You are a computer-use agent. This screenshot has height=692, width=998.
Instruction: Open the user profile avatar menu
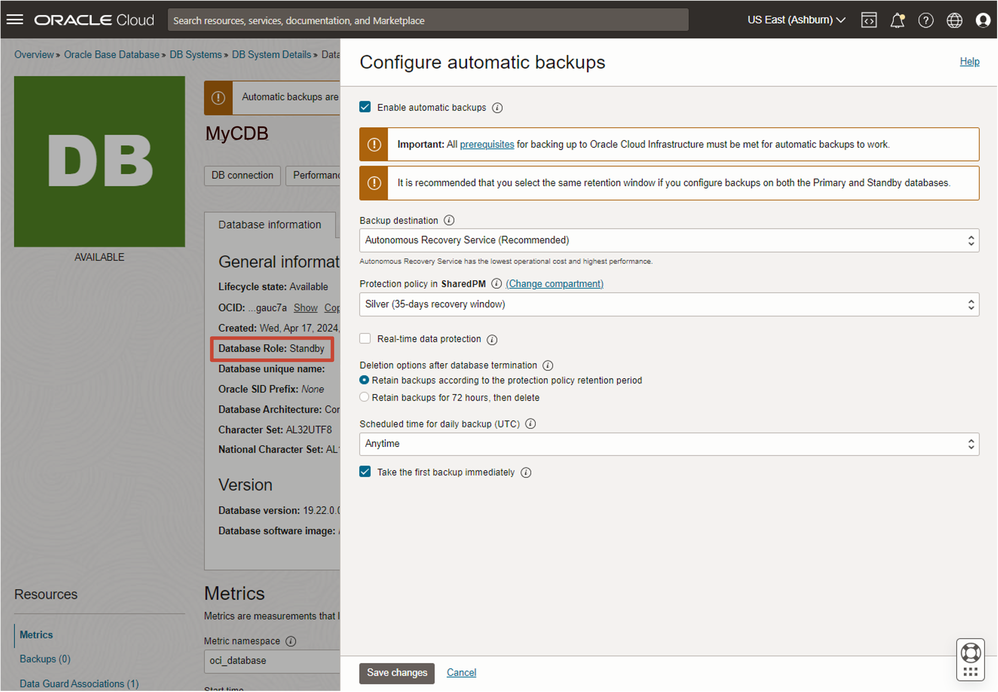(x=983, y=20)
